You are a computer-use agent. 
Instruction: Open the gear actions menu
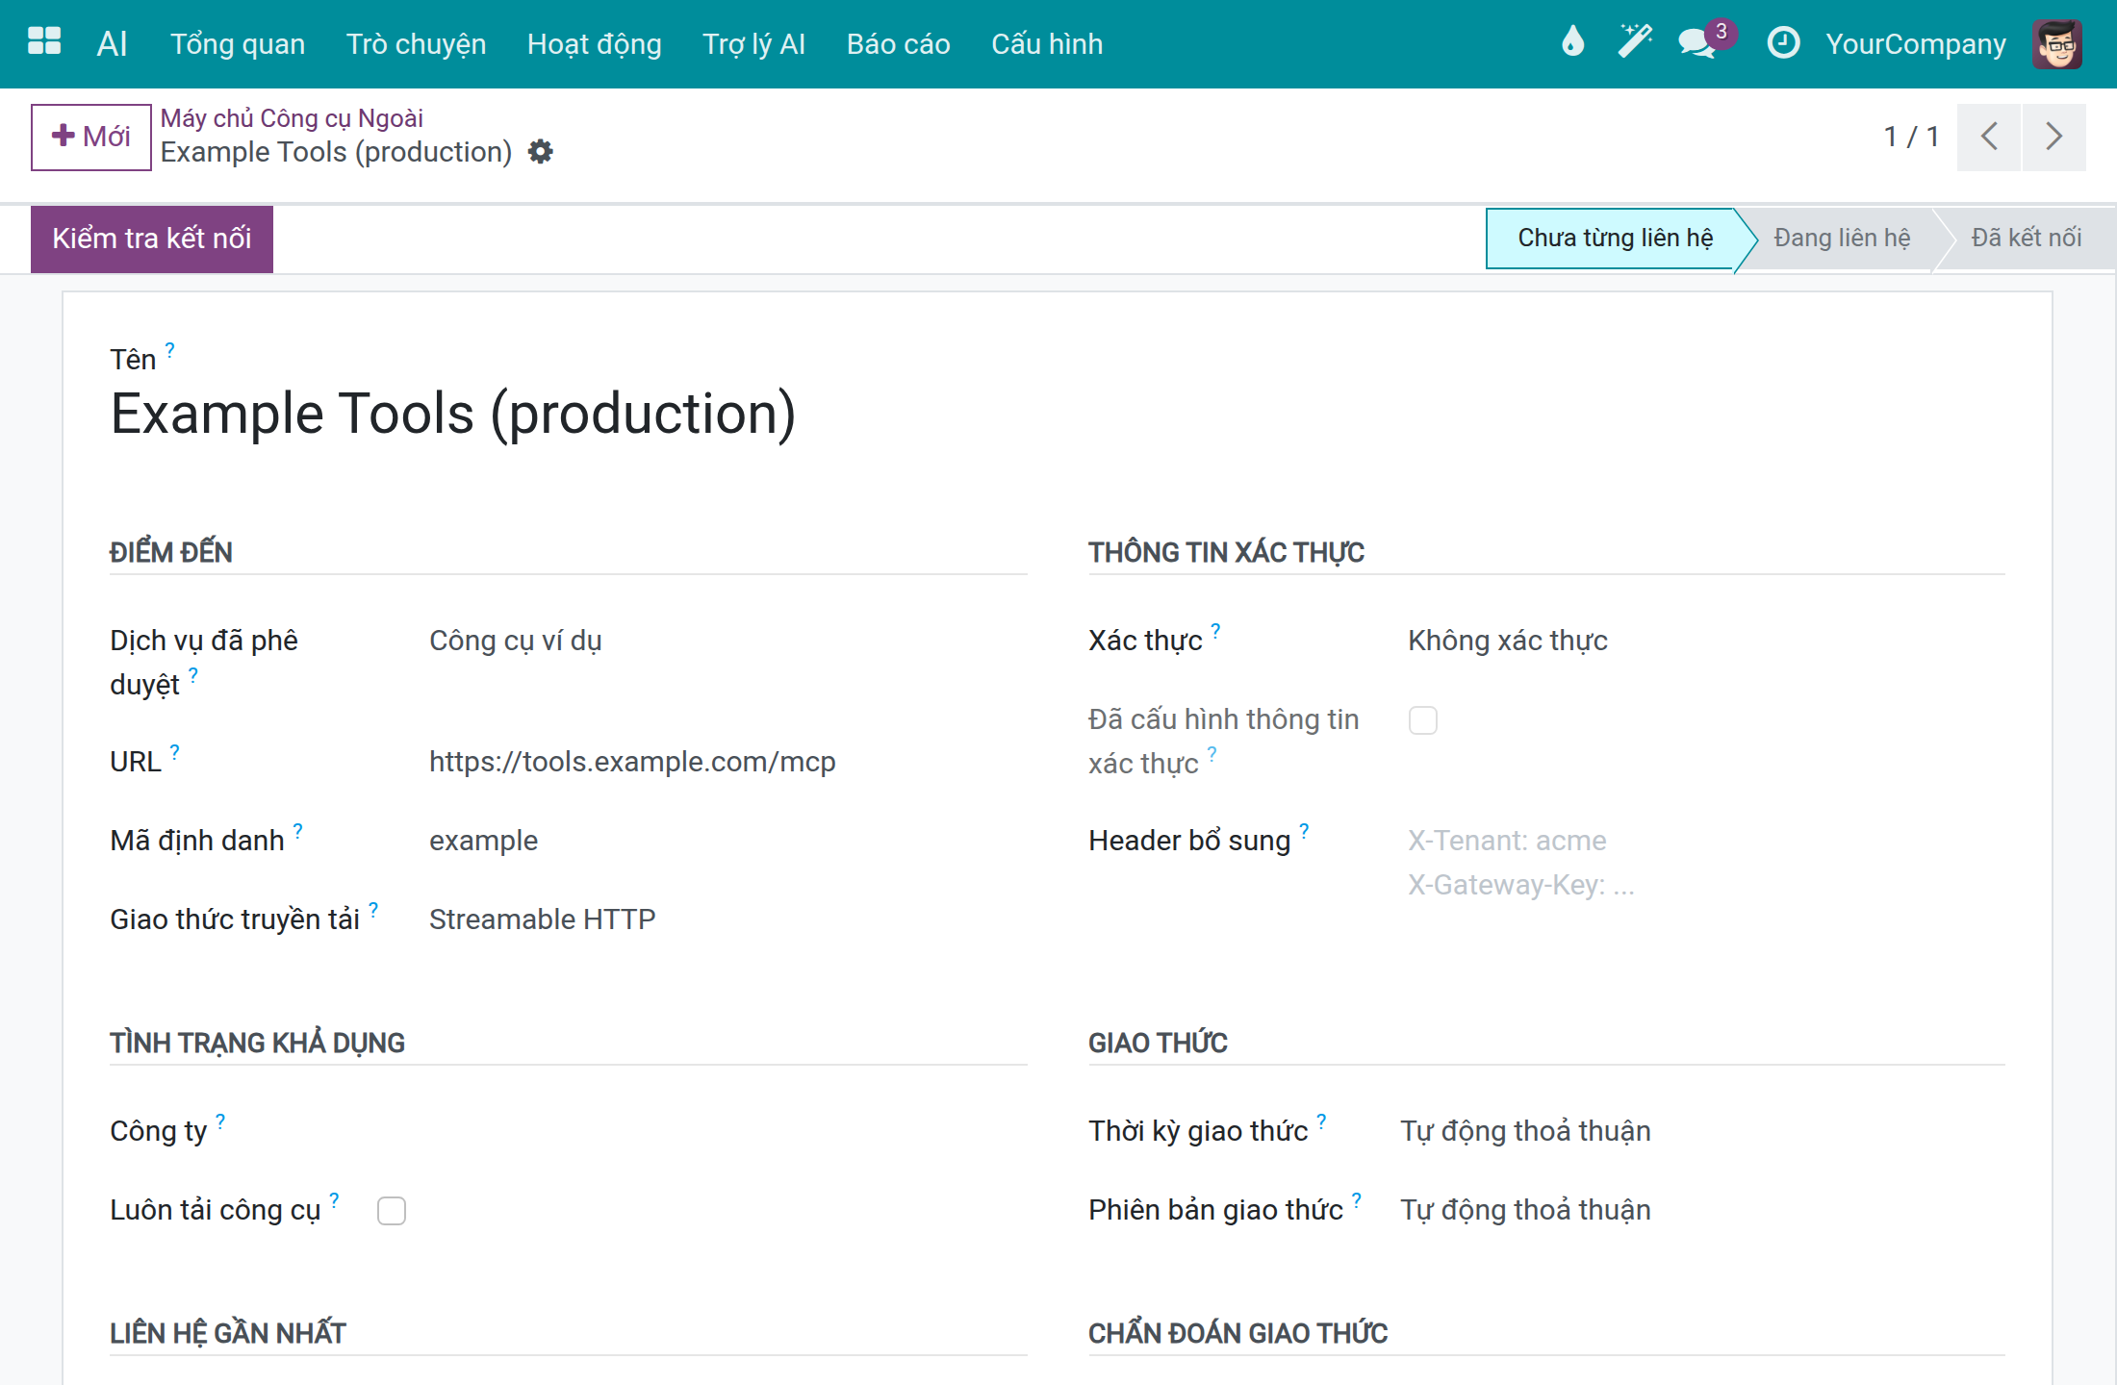click(541, 152)
